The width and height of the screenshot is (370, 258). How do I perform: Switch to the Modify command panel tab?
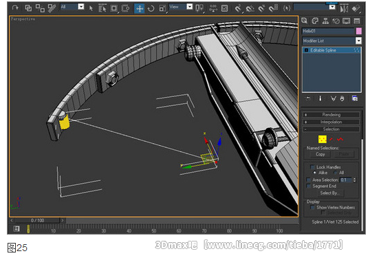tap(315, 21)
